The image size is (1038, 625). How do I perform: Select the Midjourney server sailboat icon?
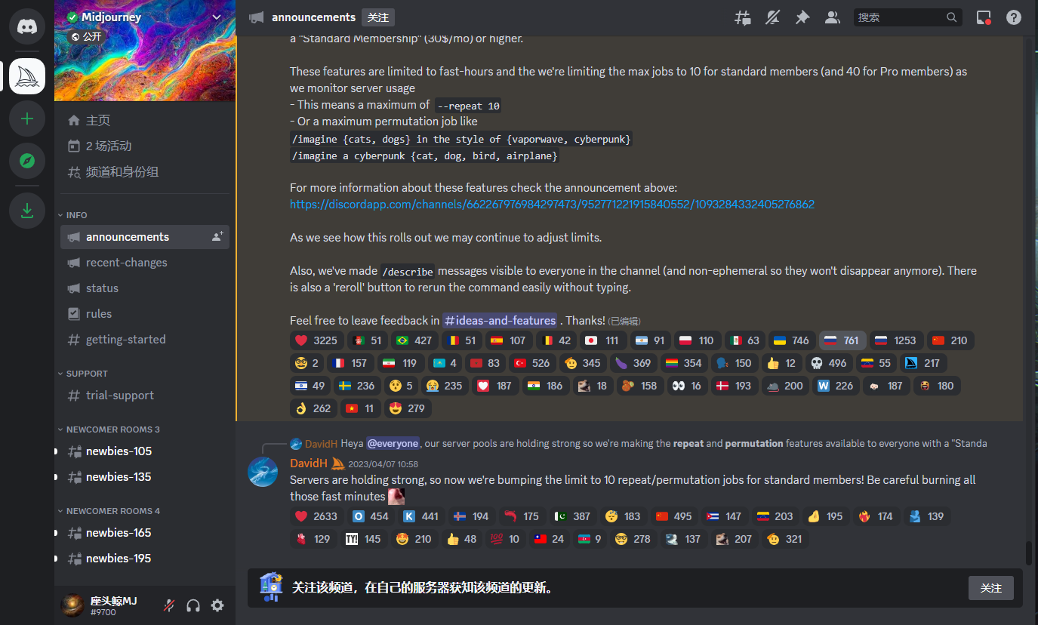[x=27, y=76]
